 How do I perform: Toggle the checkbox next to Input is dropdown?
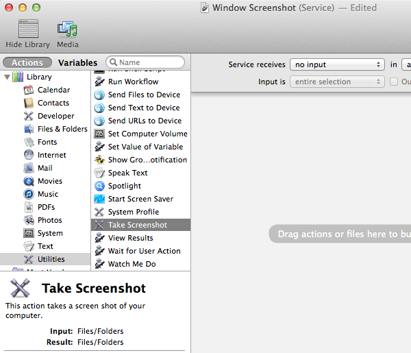click(x=394, y=82)
